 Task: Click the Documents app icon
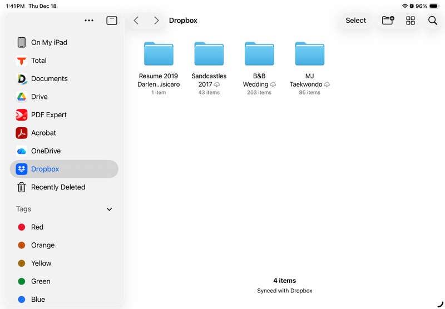[x=22, y=78]
